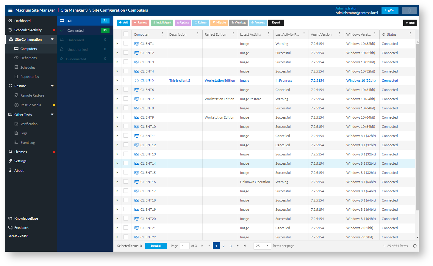Expand the CLIENT16 row details
Screen dimensions: 433x266
[x=117, y=182]
